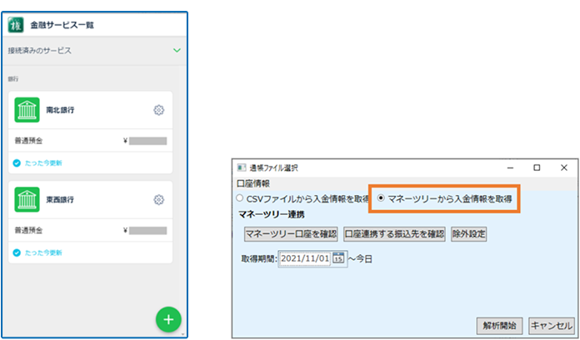This screenshot has height=340, width=580.
Task: Open the calendar picker beside 取得期間 date
Action: pyautogui.click(x=338, y=258)
